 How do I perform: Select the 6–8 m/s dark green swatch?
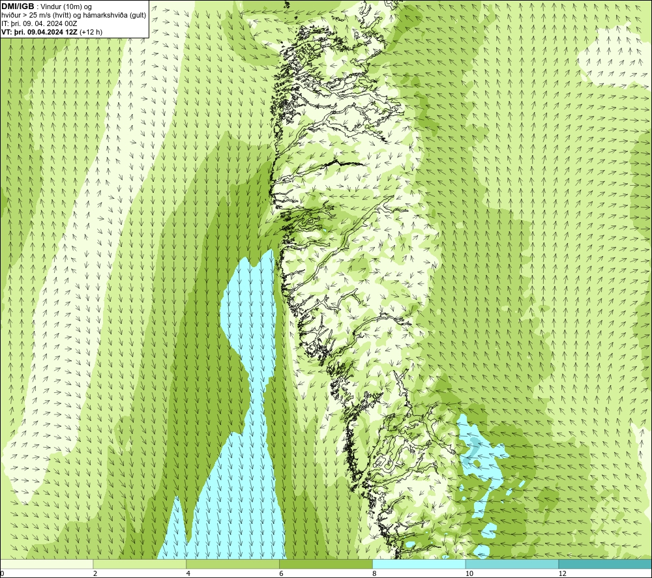click(x=326, y=564)
